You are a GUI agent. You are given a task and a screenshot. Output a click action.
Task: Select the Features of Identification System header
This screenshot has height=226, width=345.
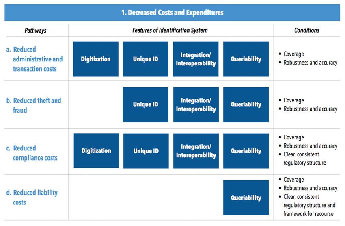tap(170, 30)
